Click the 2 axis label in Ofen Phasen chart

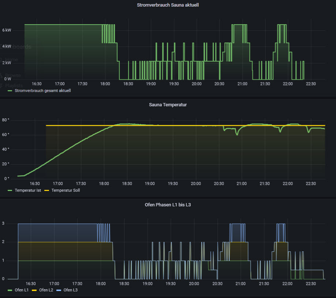[x=3, y=242]
